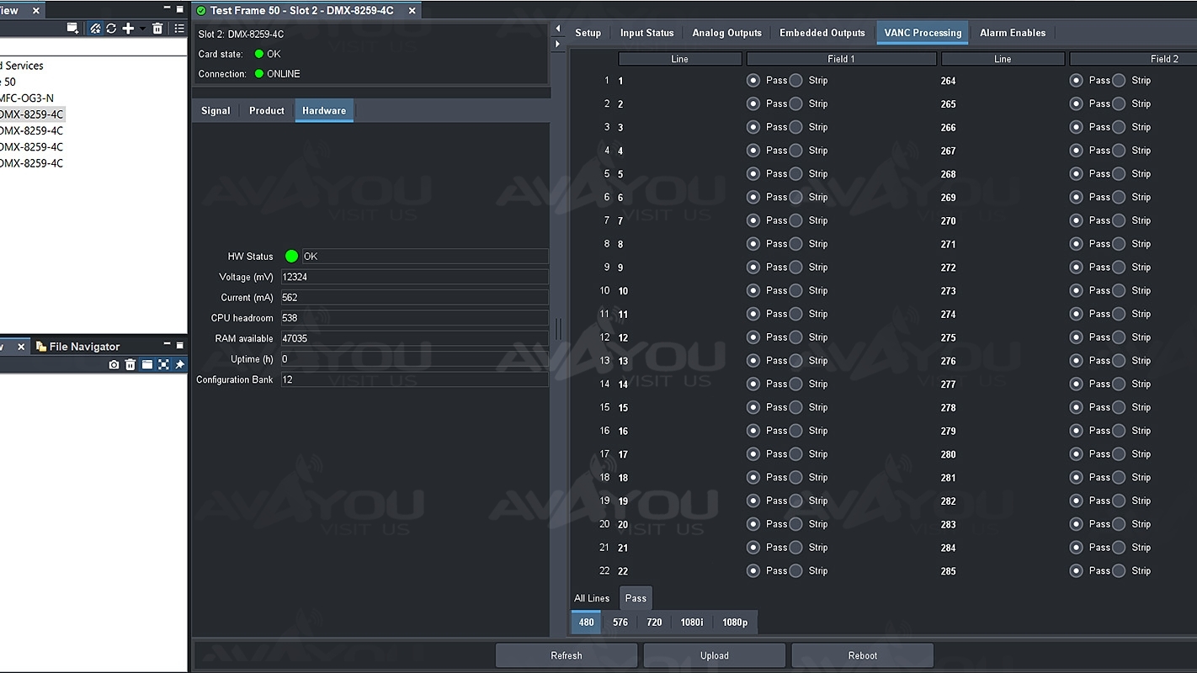1197x673 pixels.
Task: Open dropdown arrow next to plus icon
Action: (142, 29)
